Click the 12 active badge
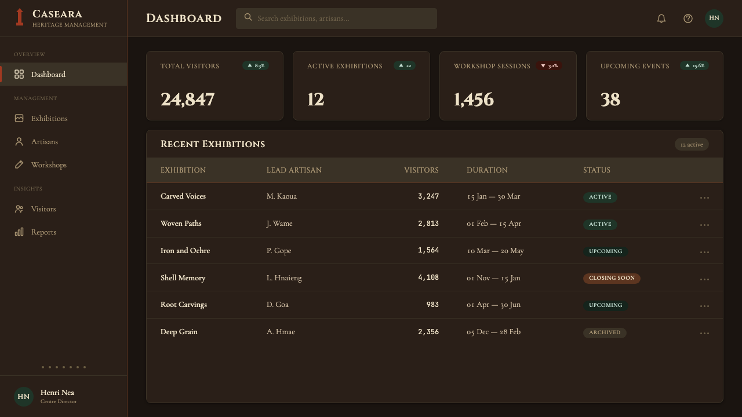 [692, 144]
